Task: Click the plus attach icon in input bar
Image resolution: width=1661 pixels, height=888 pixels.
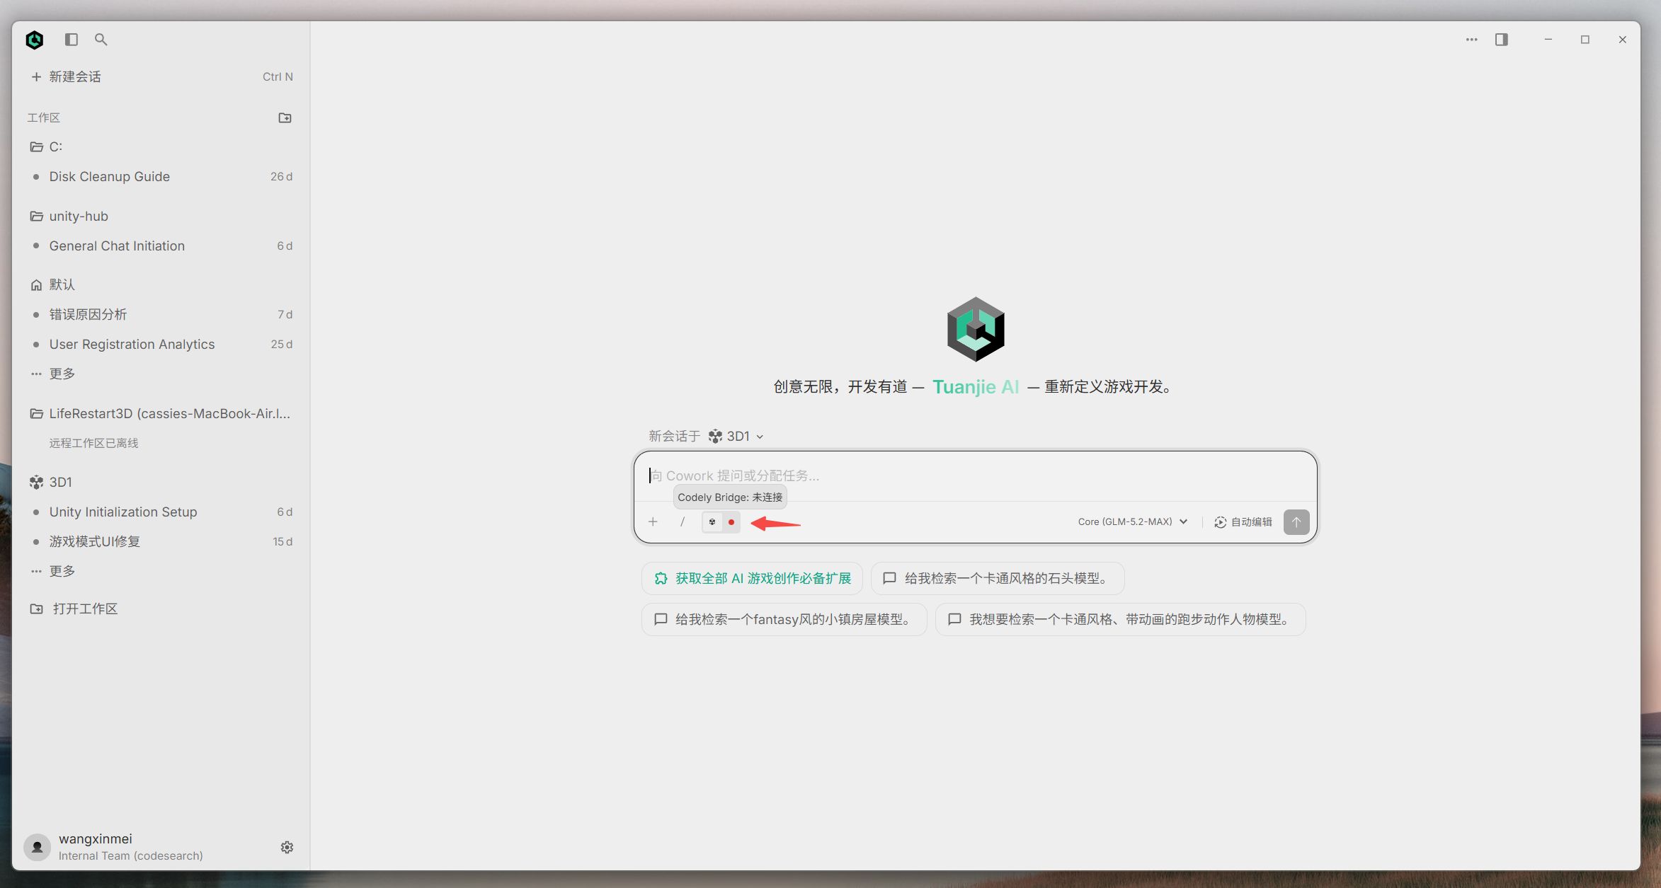Action: point(653,522)
